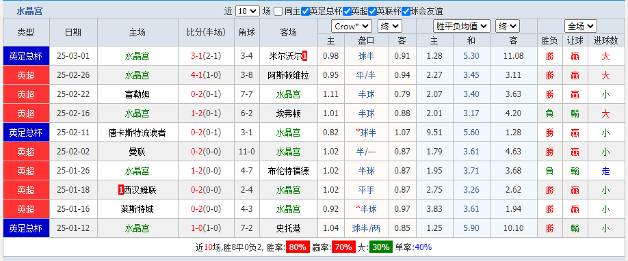Click the red card 1 beside 米尔沃尔
This screenshot has width=628, height=261.
pos(305,56)
